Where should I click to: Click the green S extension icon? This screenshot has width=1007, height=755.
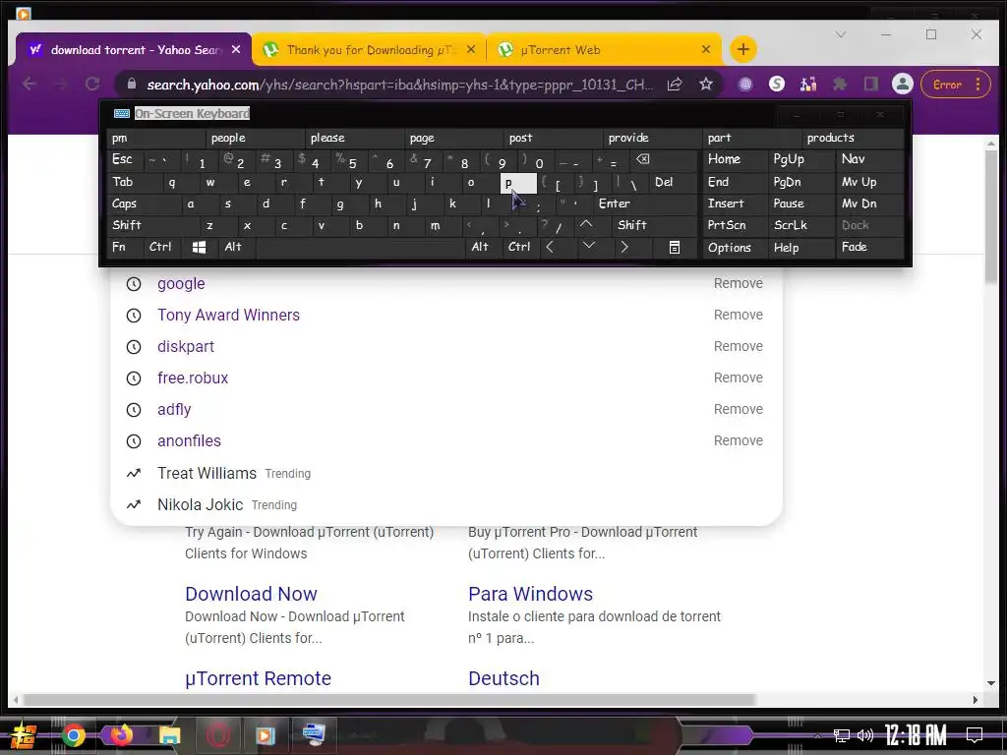[777, 85]
